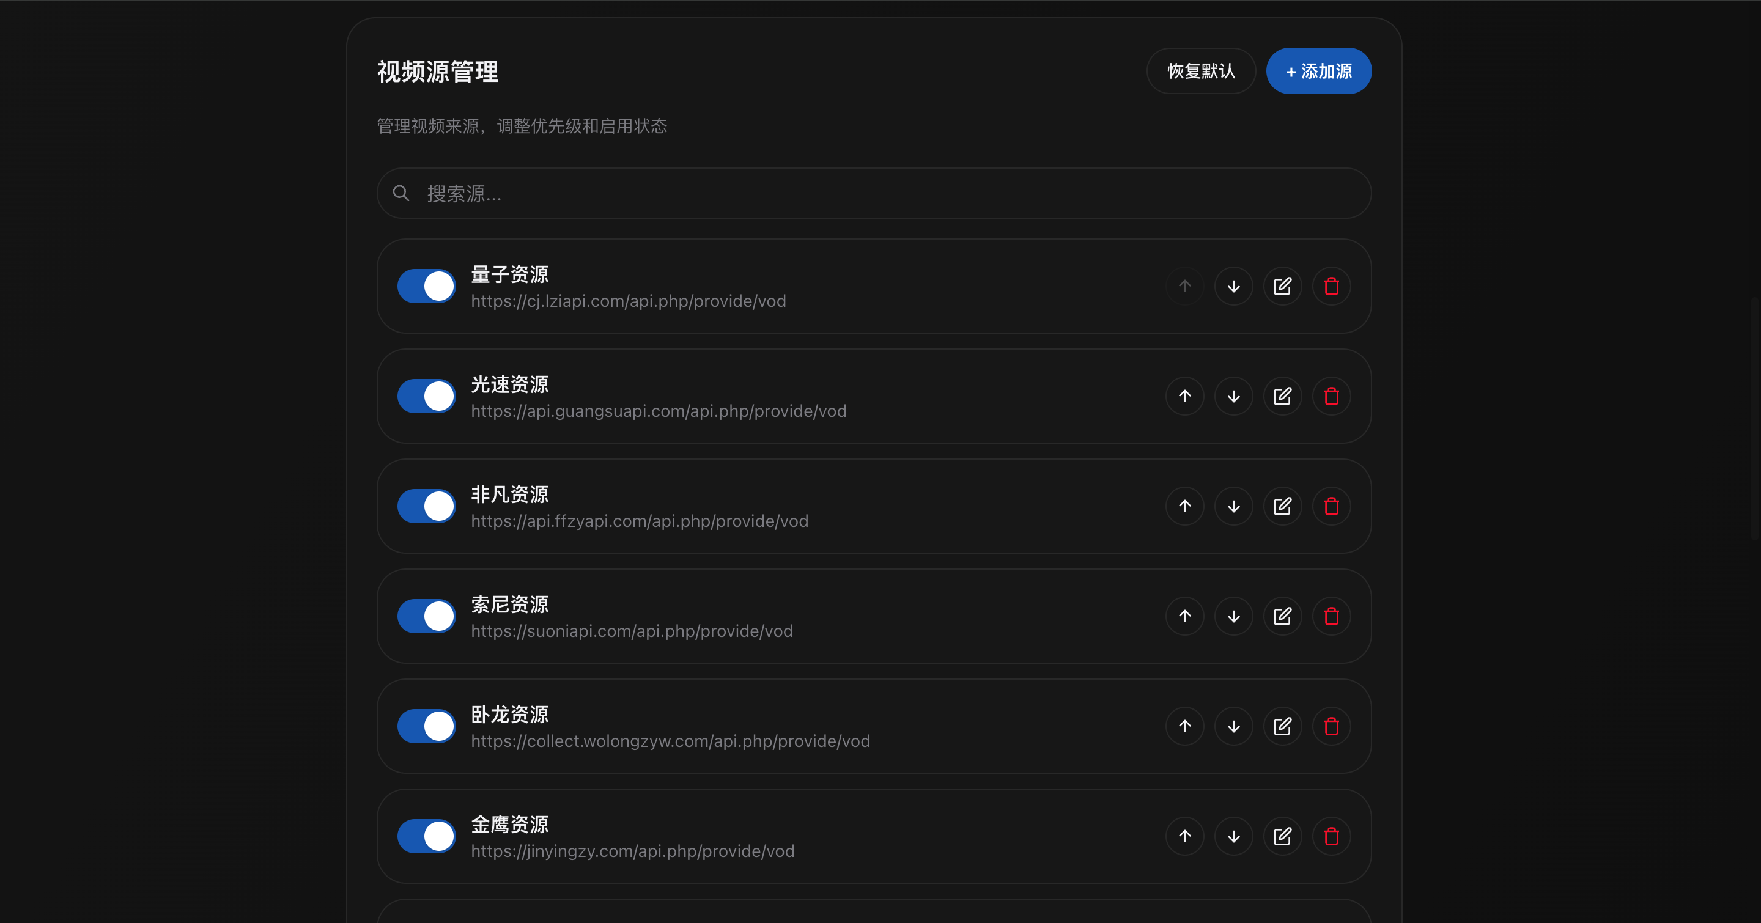Switch off 索尼资源 source
The height and width of the screenshot is (923, 1761).
pyautogui.click(x=427, y=616)
